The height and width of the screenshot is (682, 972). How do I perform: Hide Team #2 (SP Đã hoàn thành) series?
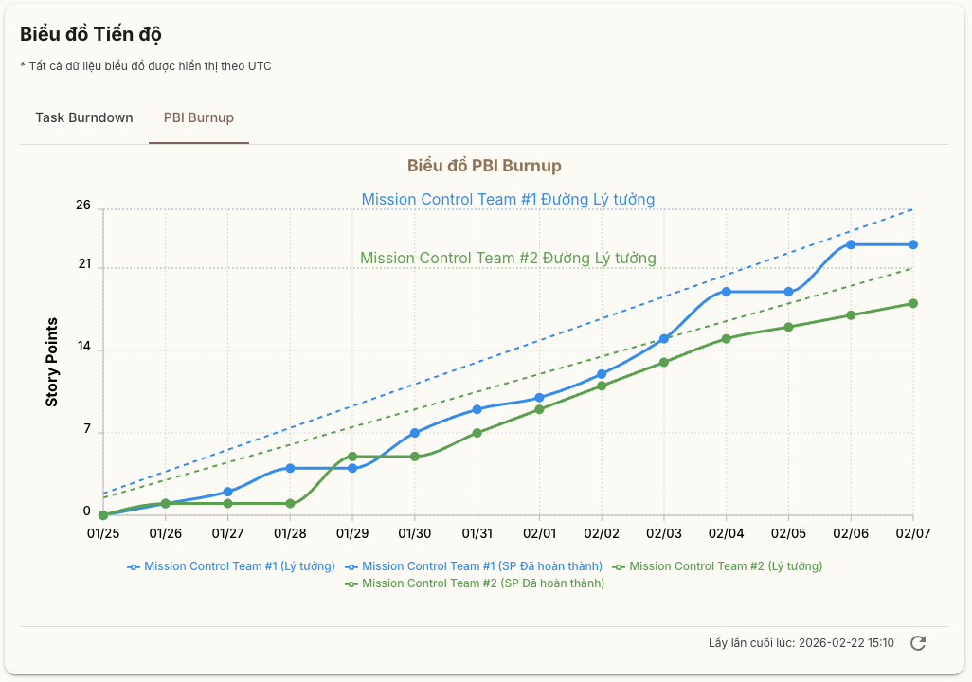pyautogui.click(x=474, y=583)
